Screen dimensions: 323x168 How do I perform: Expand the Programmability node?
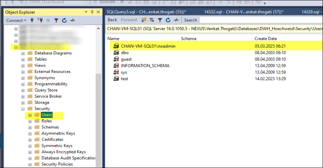(23, 84)
